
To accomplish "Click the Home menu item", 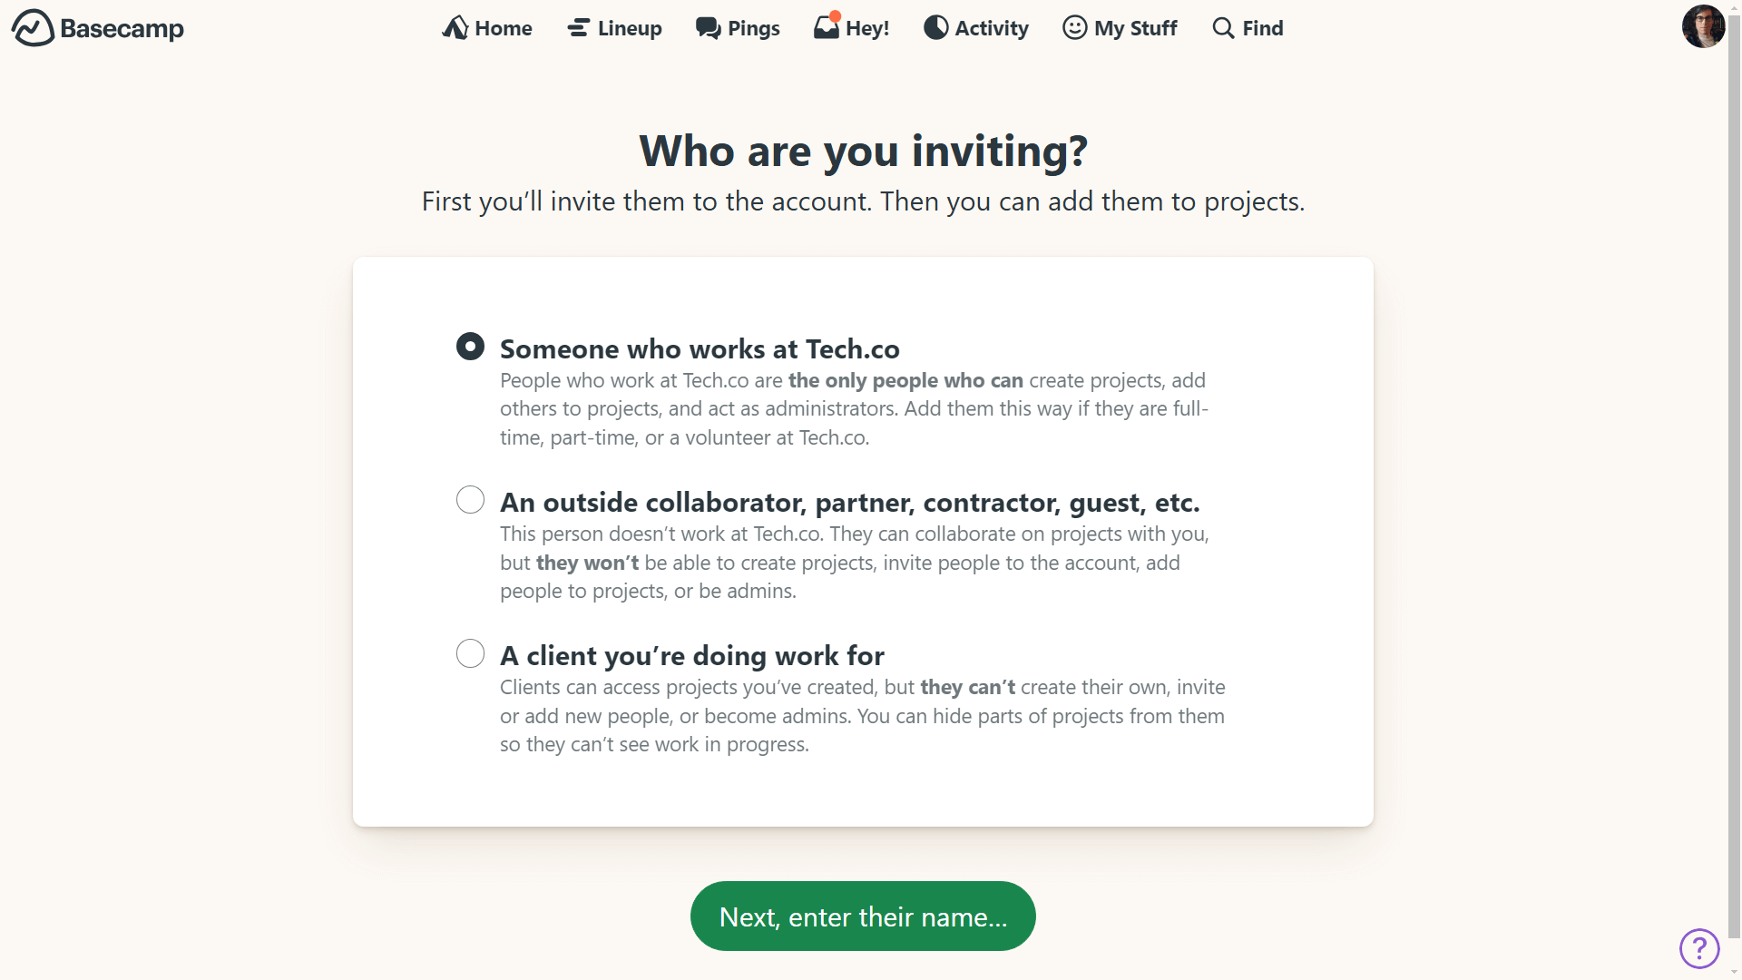I will coord(487,26).
